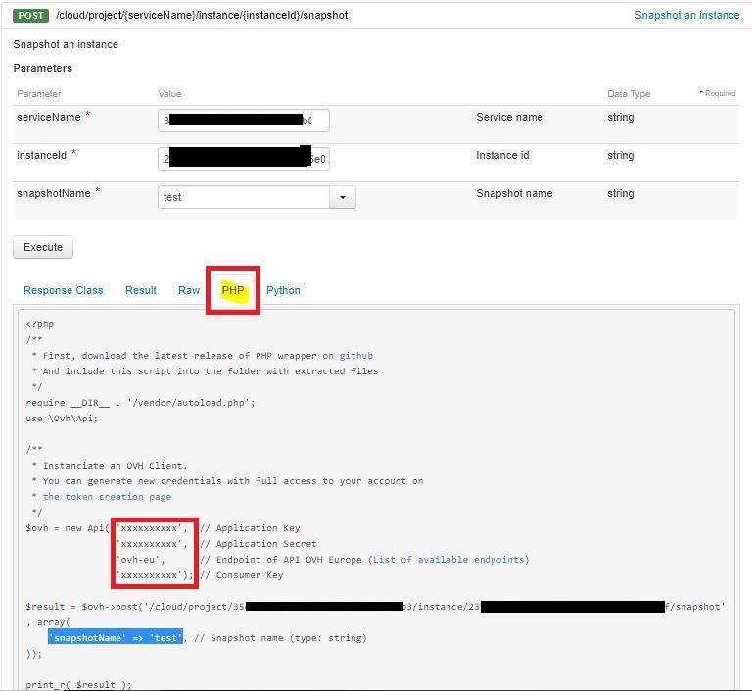
Task: Switch to the Python code tab
Action: tap(283, 290)
